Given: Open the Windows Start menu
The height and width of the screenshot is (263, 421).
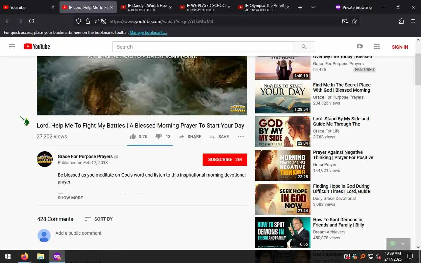Looking at the screenshot, I should click(8, 256).
